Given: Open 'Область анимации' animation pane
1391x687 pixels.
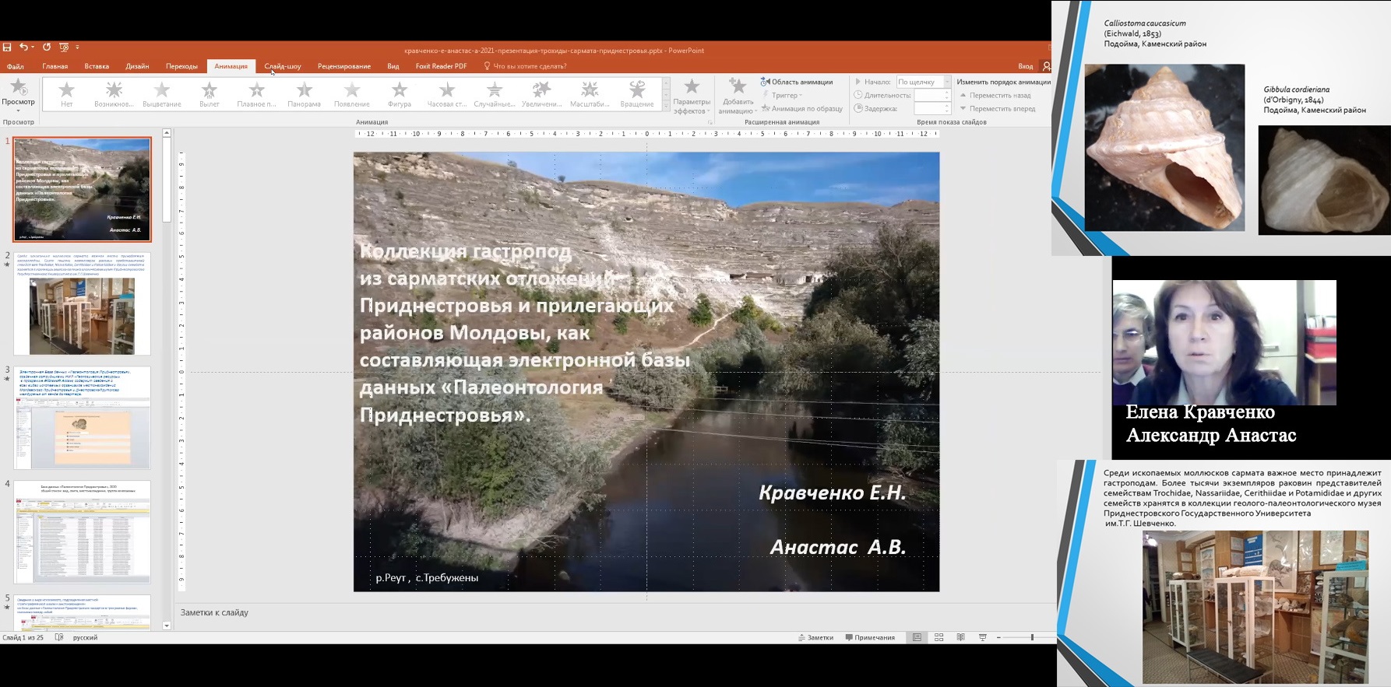Looking at the screenshot, I should pyautogui.click(x=797, y=82).
